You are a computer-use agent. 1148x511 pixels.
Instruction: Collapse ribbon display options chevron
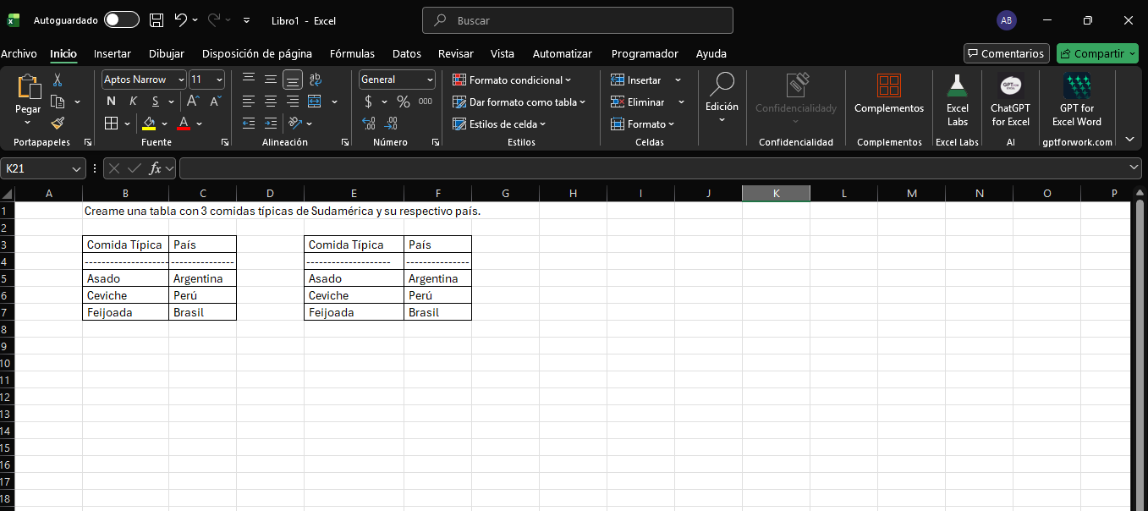[1129, 139]
